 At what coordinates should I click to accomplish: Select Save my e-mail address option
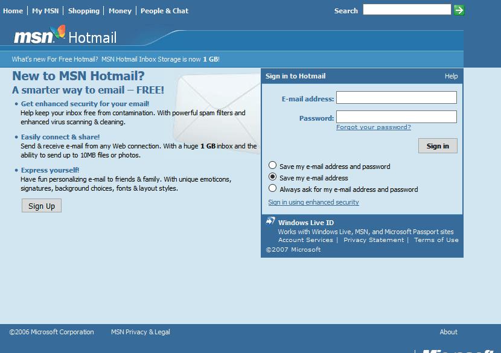(x=272, y=177)
